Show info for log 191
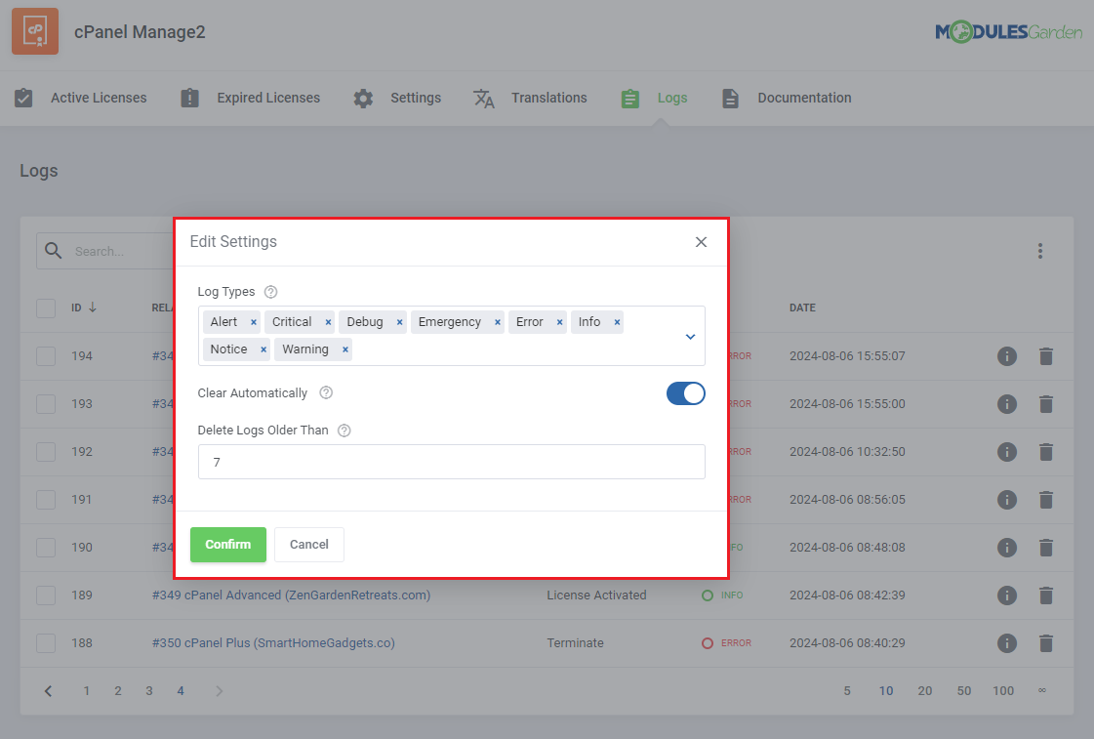Screen dimensions: 1094x739 pyautogui.click(x=1007, y=500)
